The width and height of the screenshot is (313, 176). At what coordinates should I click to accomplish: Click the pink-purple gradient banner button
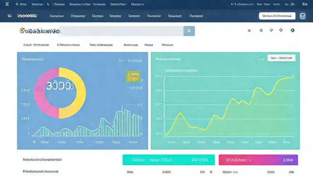click(x=258, y=160)
